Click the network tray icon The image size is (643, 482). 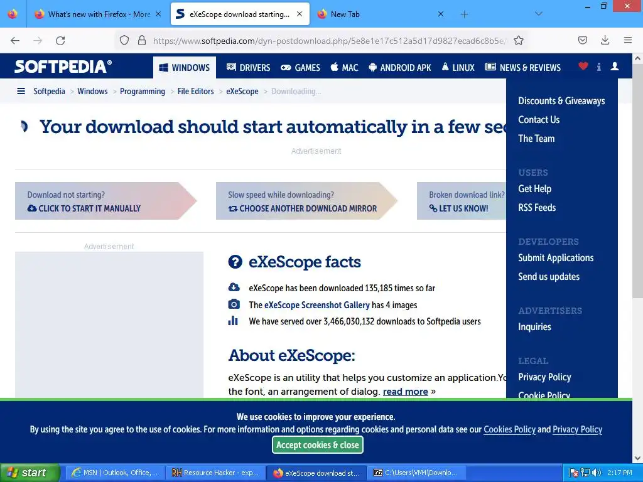pyautogui.click(x=585, y=473)
